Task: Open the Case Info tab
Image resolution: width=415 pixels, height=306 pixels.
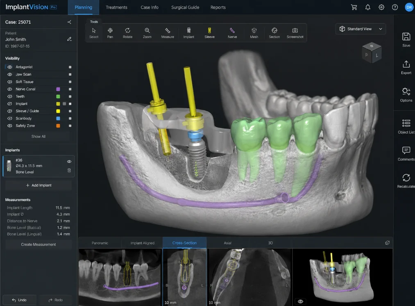Action: 150,7
